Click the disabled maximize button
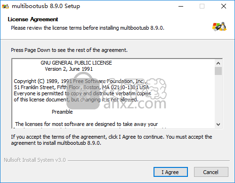 coord(202,6)
